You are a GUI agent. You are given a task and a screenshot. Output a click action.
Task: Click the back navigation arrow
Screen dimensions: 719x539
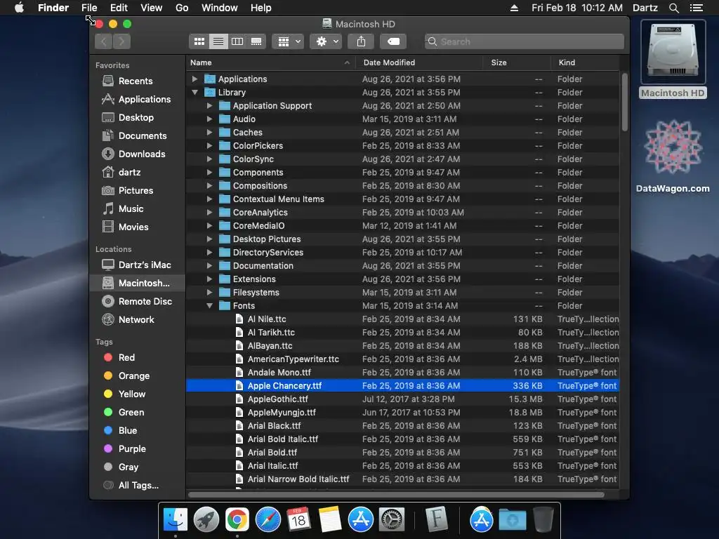pos(104,41)
